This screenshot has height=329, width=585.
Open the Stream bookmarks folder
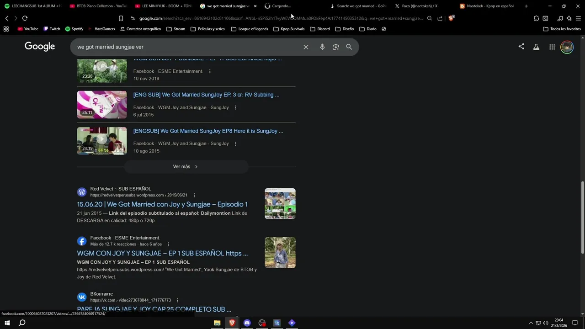point(176,29)
